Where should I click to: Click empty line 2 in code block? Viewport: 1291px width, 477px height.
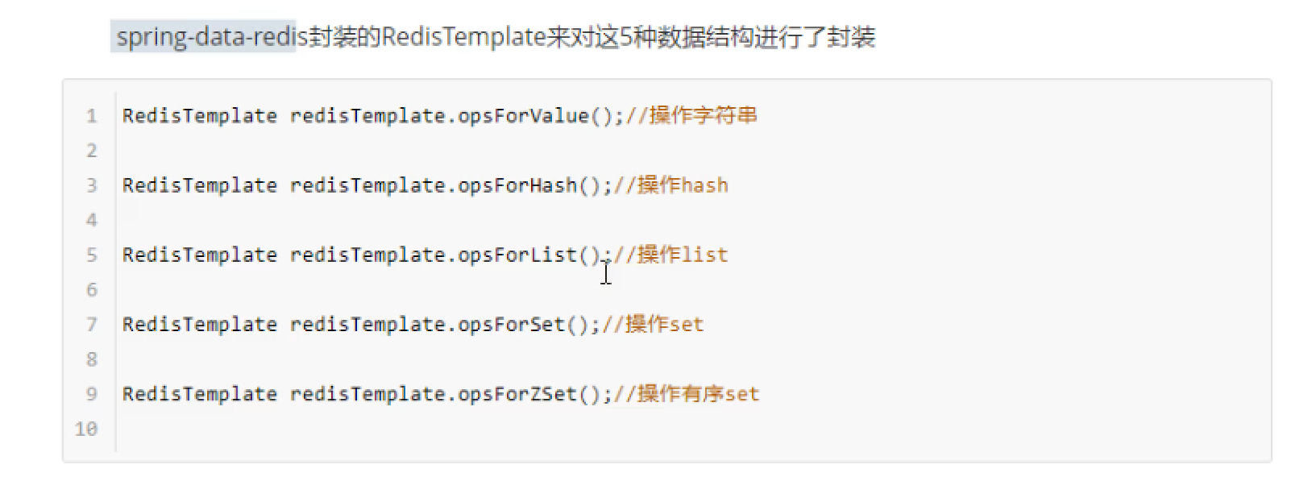693,151
